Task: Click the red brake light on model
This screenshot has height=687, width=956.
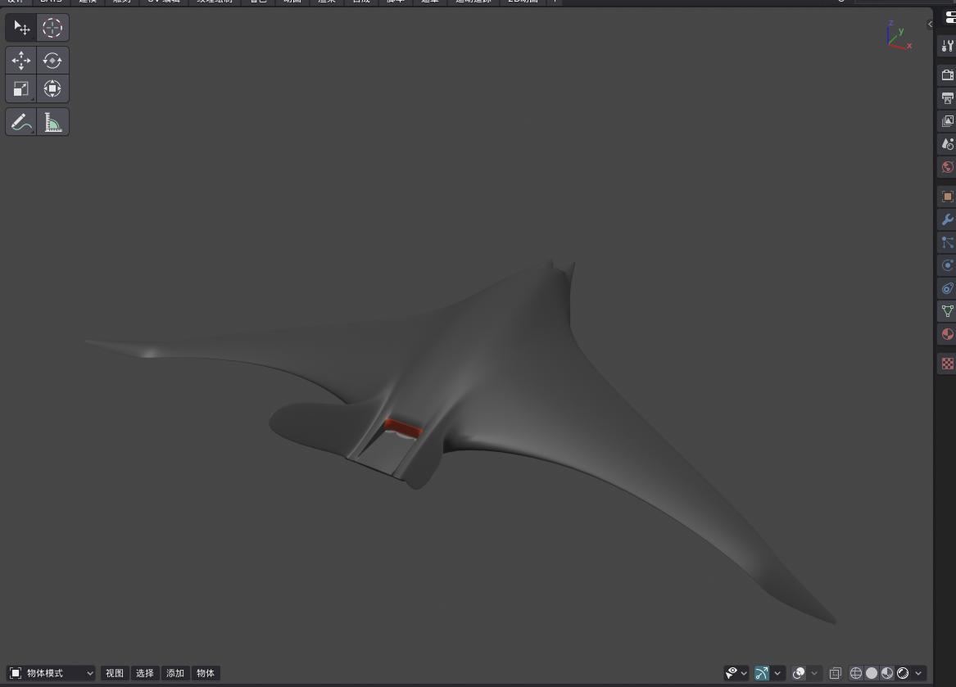Action: point(403,427)
